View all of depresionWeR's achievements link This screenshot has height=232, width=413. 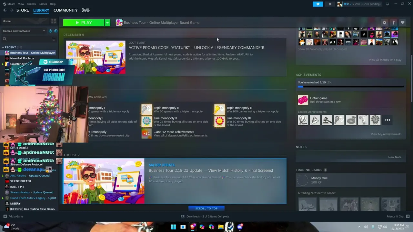181,136
